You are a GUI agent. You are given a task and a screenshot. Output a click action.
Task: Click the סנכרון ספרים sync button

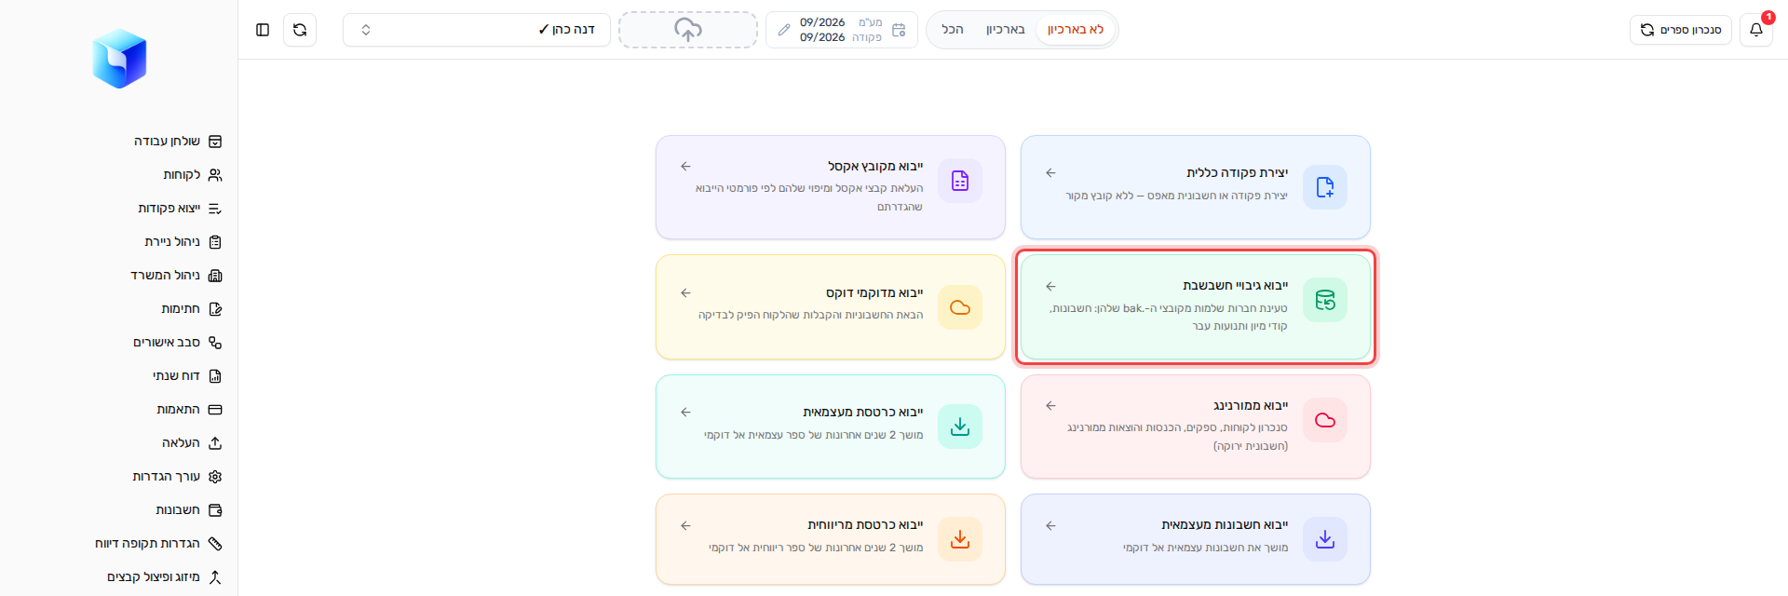pos(1681,30)
